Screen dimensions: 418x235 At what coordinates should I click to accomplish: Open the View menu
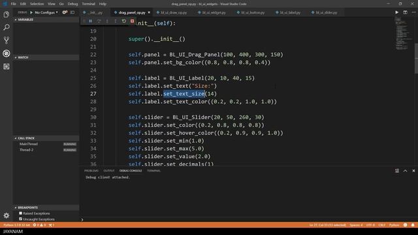pyautogui.click(x=52, y=4)
